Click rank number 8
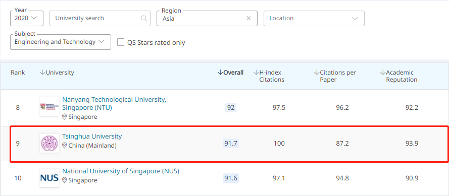 pyautogui.click(x=18, y=108)
